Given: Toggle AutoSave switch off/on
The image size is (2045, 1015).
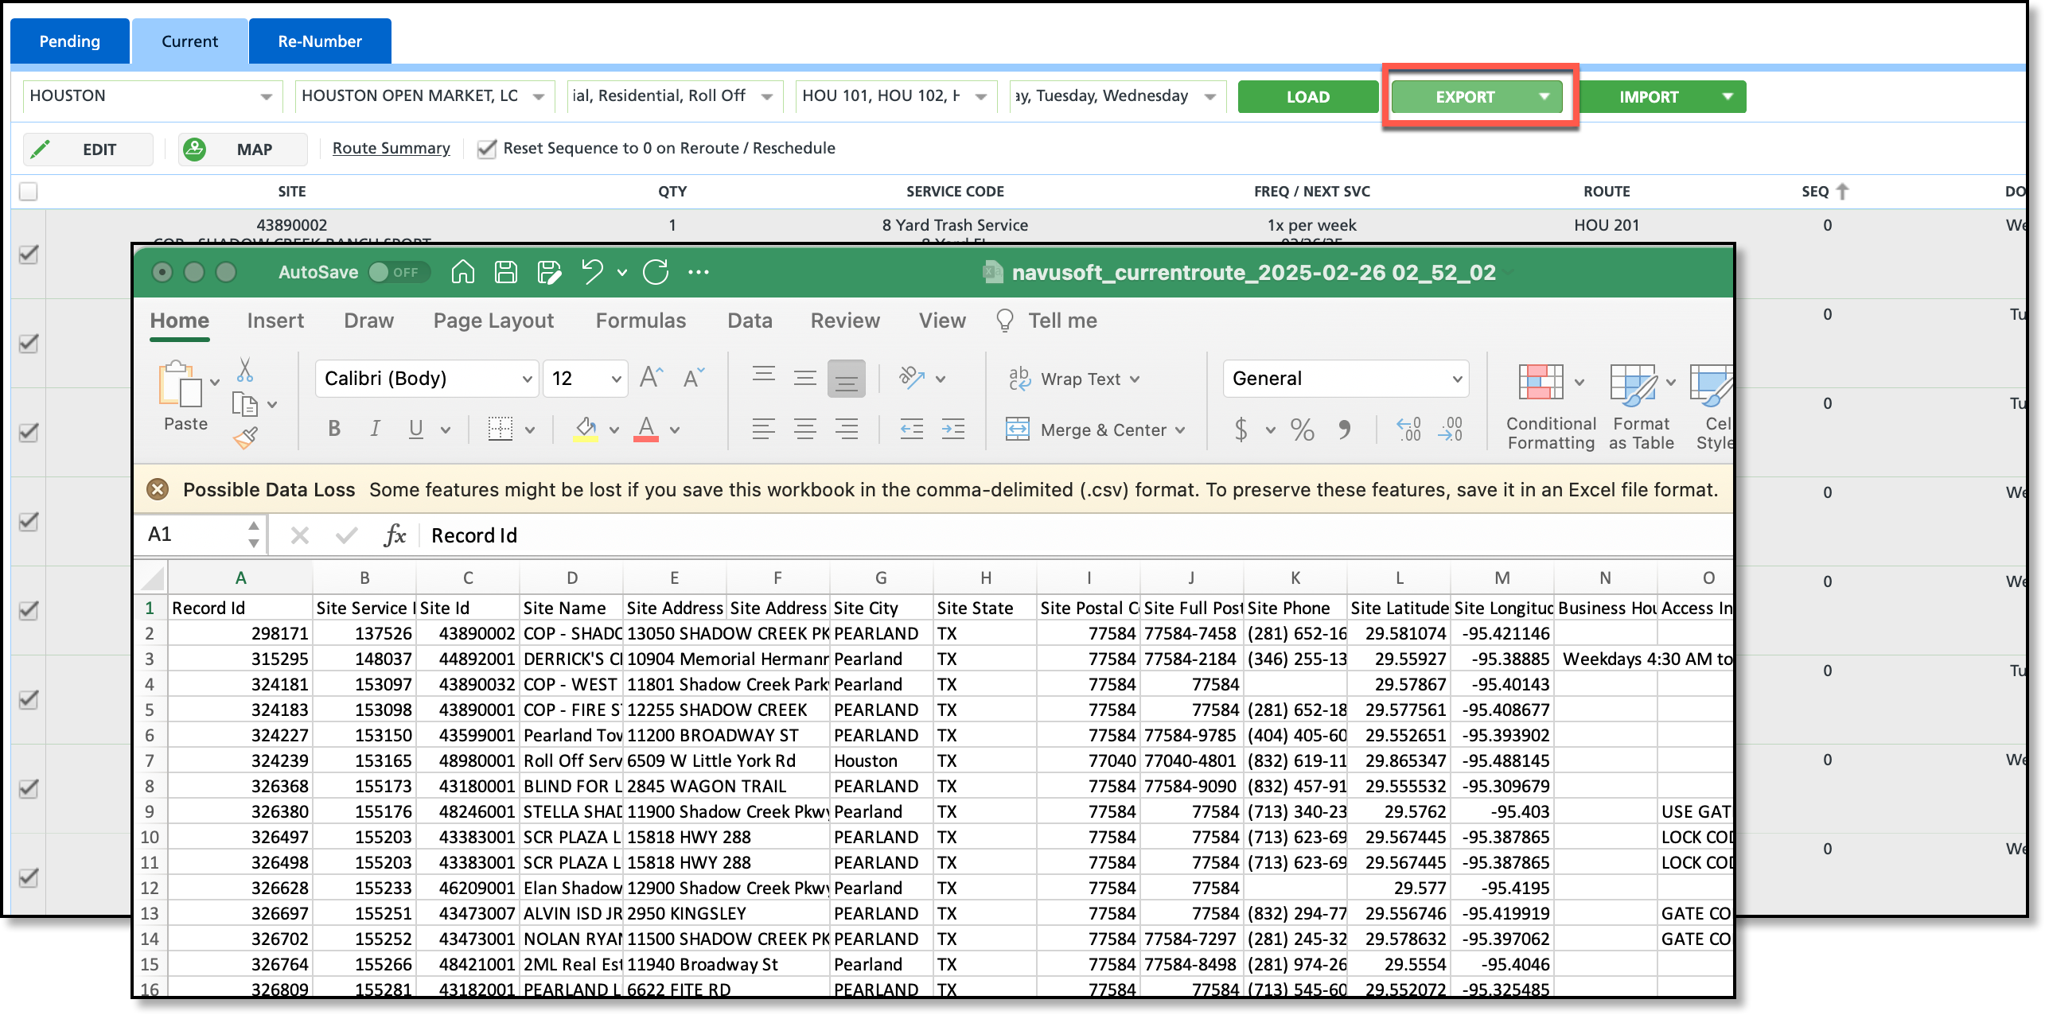Looking at the screenshot, I should point(398,272).
